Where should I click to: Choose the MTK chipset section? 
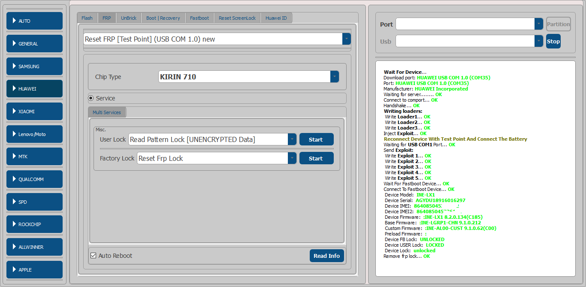coord(34,157)
